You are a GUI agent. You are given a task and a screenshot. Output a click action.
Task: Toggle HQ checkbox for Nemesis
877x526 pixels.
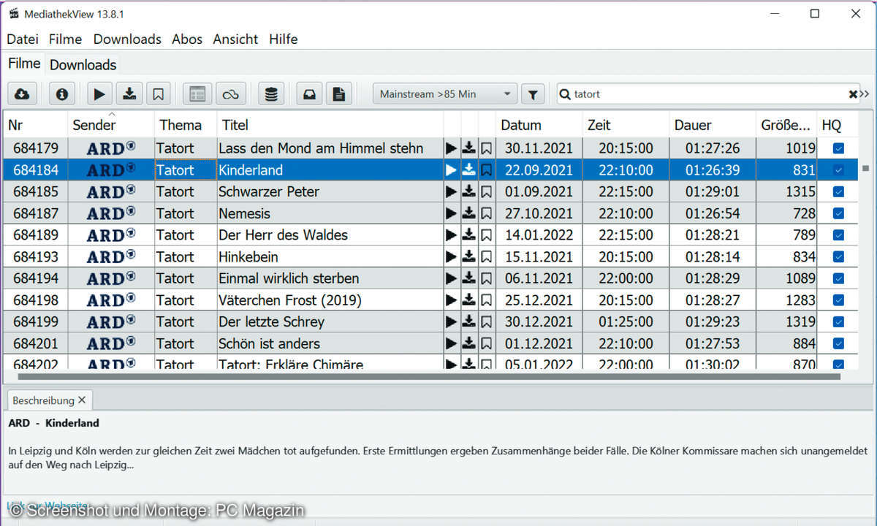[x=838, y=213]
